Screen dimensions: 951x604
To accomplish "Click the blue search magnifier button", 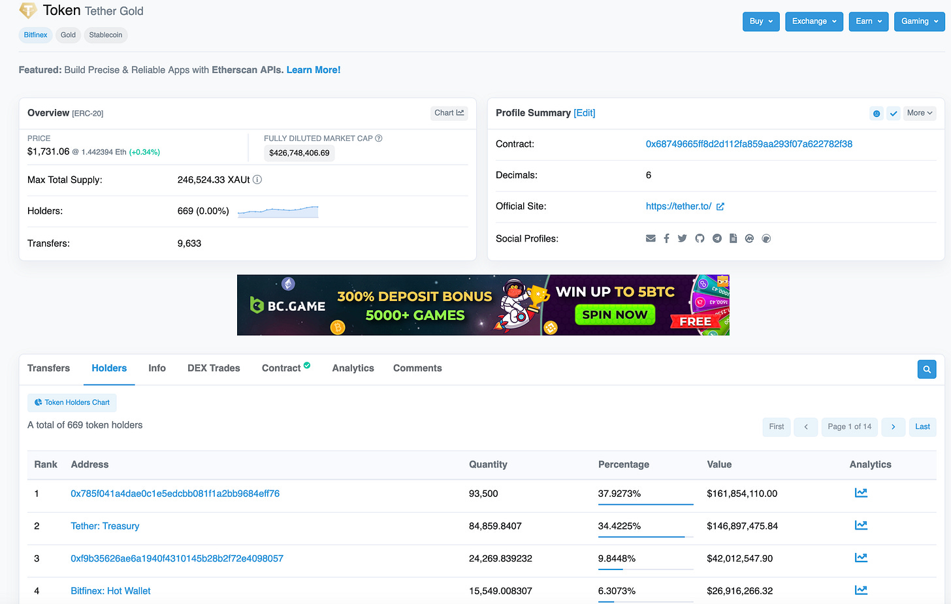I will pyautogui.click(x=927, y=370).
